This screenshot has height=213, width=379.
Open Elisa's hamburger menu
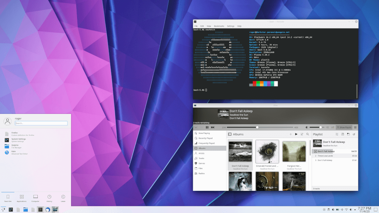tap(355, 127)
